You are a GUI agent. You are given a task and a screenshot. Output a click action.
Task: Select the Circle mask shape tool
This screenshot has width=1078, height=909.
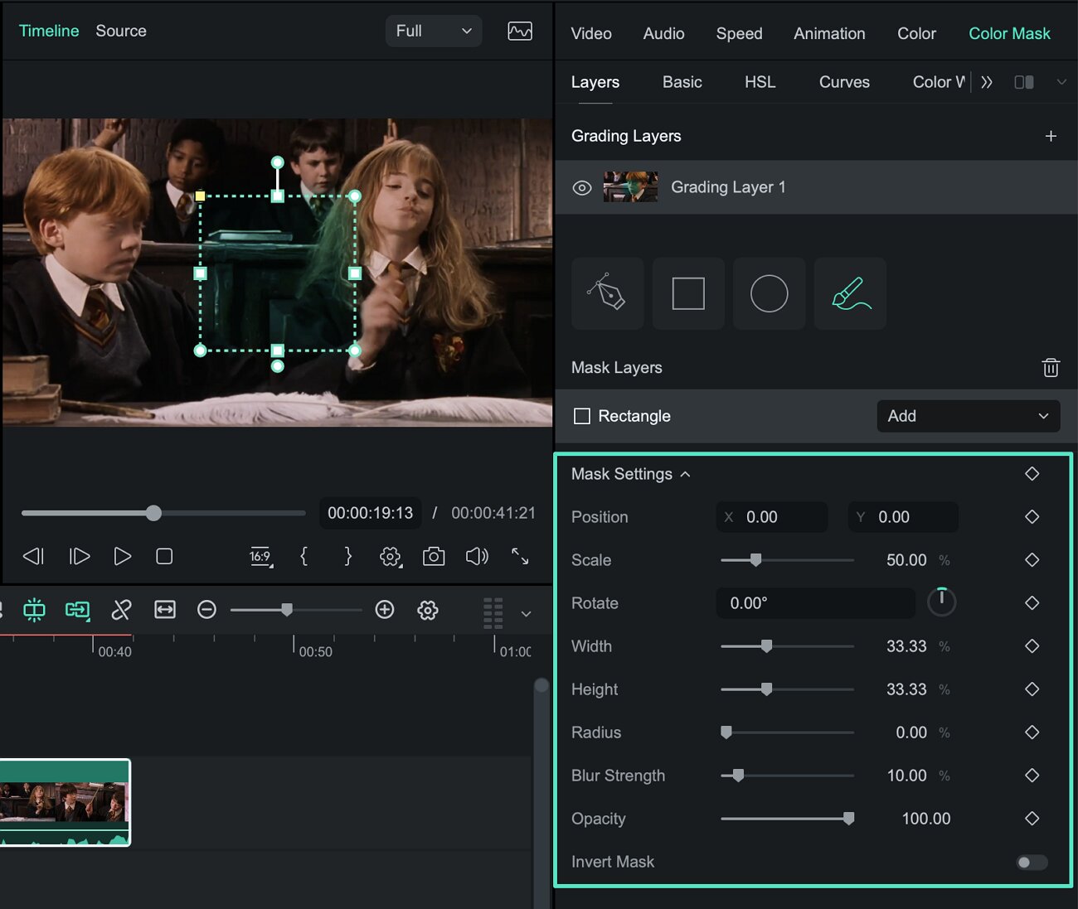[769, 293]
